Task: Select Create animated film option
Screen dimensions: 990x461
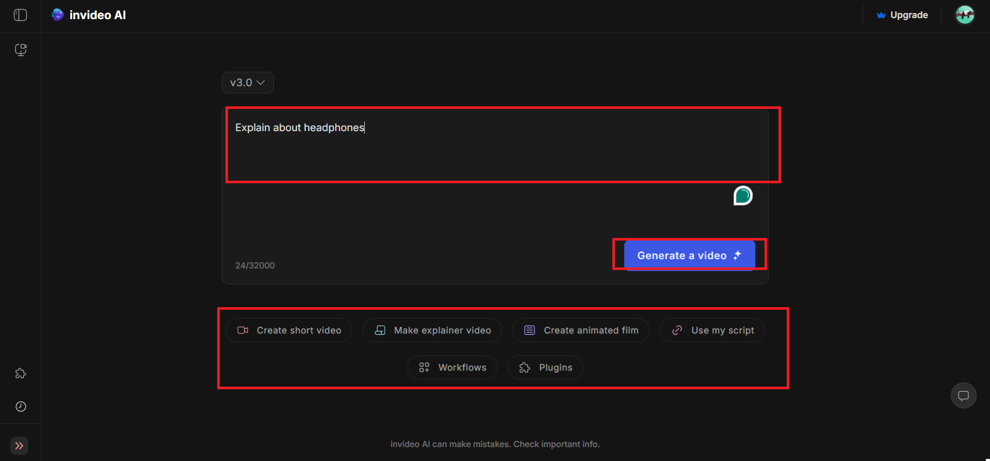Action: pyautogui.click(x=581, y=330)
